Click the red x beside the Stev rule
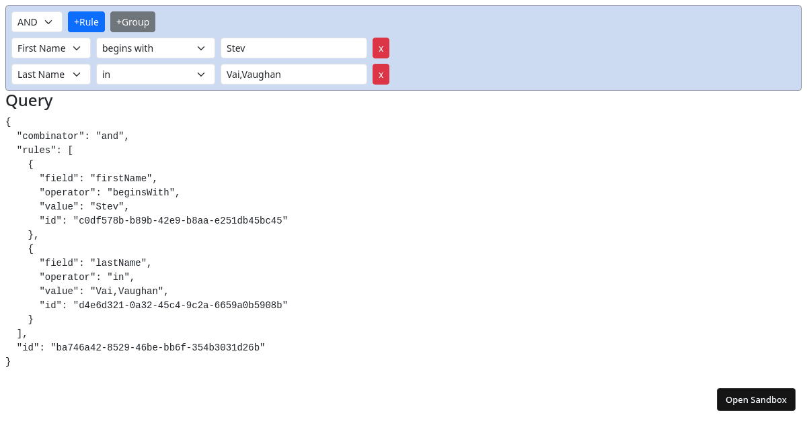Image resolution: width=807 pixels, height=423 pixels. 381,48
